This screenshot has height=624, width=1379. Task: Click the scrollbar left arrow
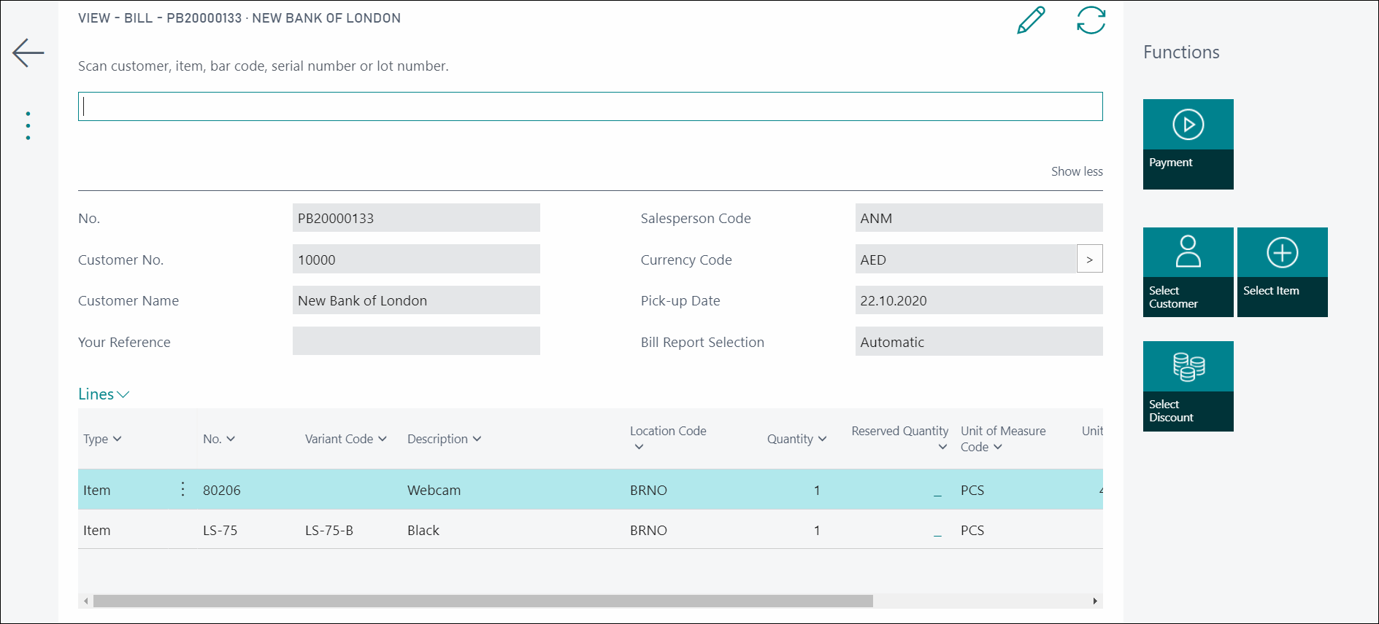click(x=86, y=601)
